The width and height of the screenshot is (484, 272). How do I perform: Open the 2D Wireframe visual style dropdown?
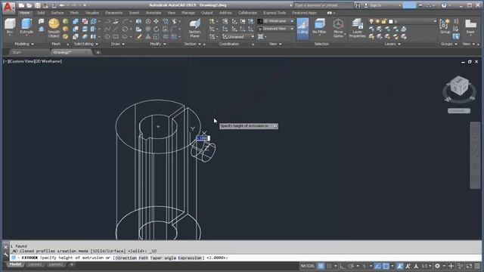point(276,21)
